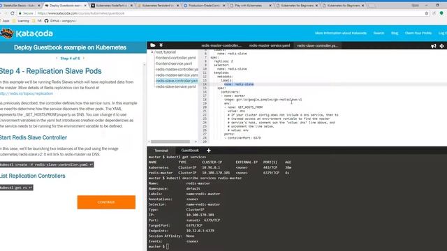This screenshot has height=251, width=447.
Task: Click the Katacoda logo
Action: tap(27, 33)
